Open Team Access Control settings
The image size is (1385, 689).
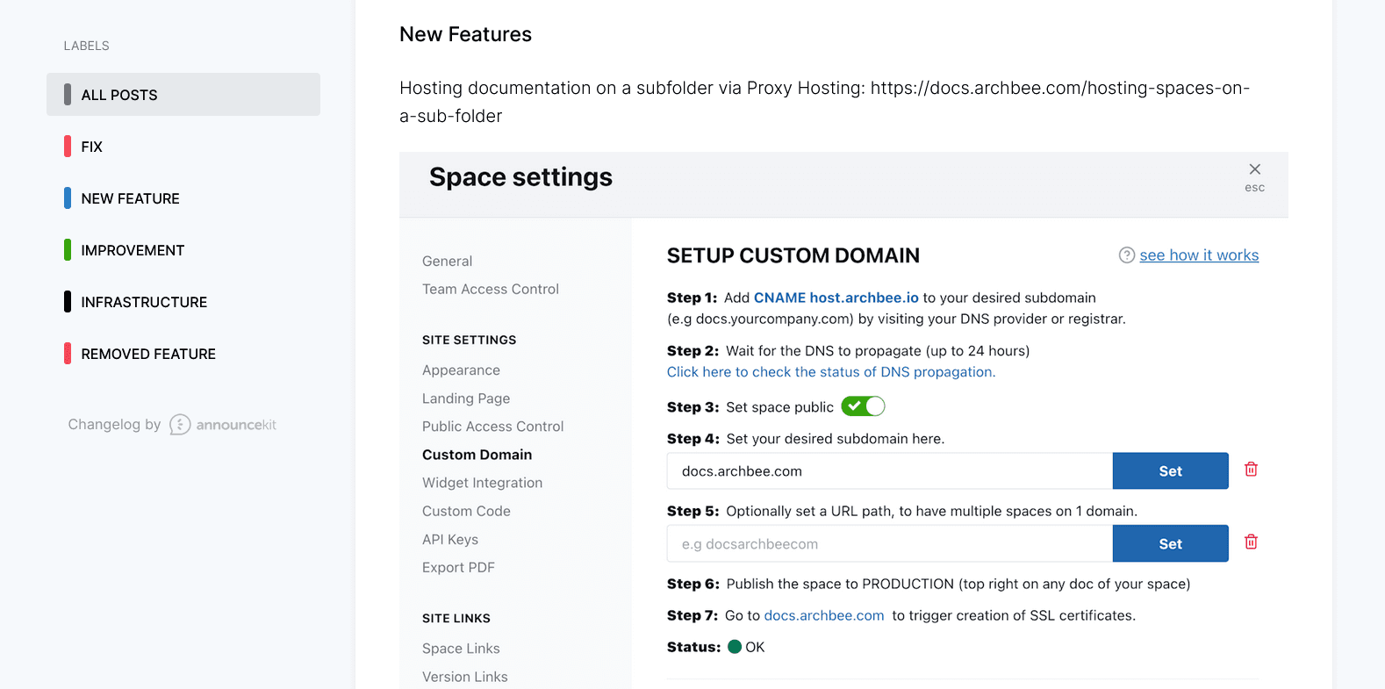coord(490,289)
